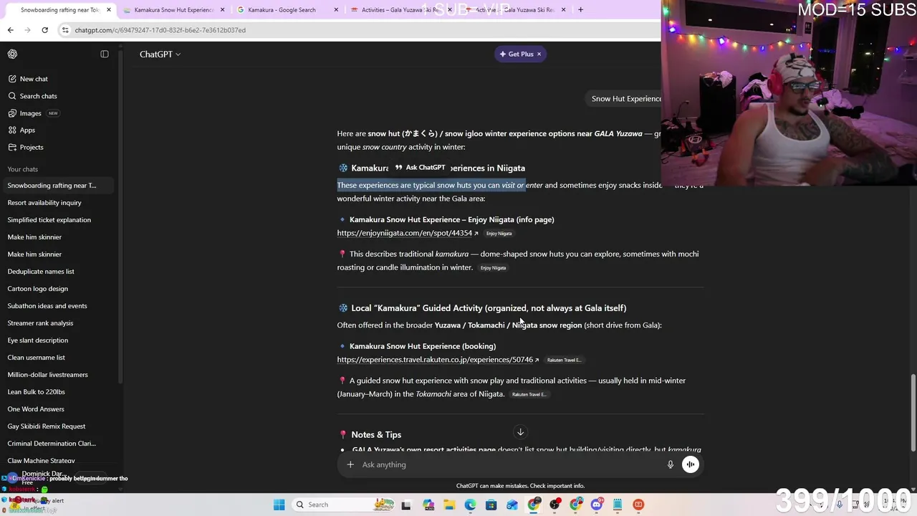Click the browser Back arrow
This screenshot has height=516, width=917.
[10, 30]
